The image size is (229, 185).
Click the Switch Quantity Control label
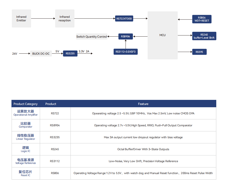(x=92, y=37)
